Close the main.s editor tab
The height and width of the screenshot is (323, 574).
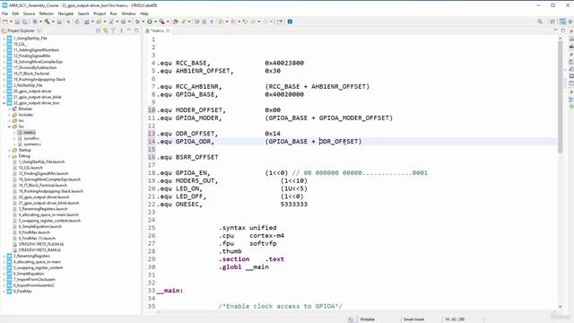pos(168,31)
